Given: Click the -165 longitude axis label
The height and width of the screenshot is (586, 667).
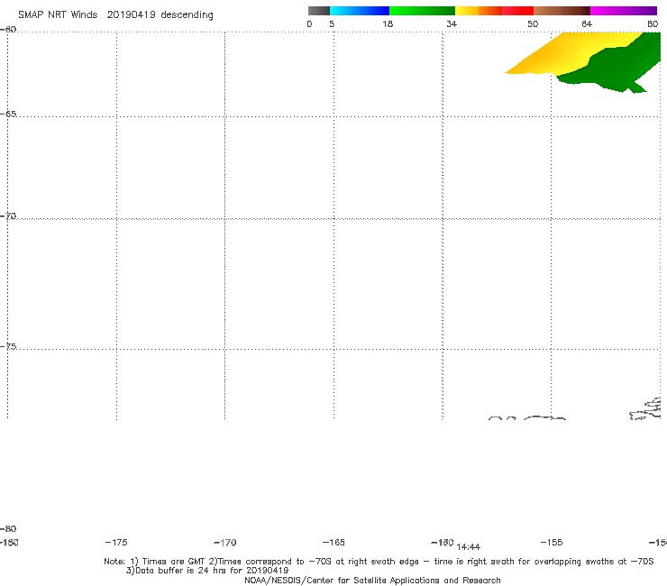Looking at the screenshot, I should tap(333, 543).
